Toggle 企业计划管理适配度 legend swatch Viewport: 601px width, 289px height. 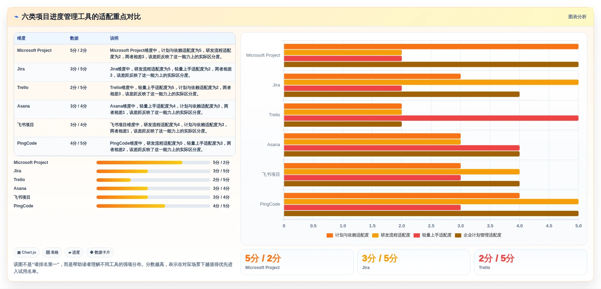coord(458,235)
